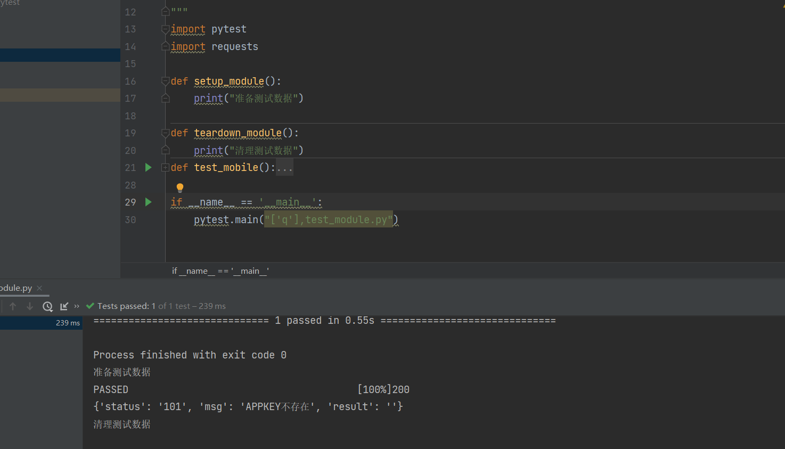The image size is (785, 449).
Task: Click the 准备测试数据 console output line
Action: point(122,372)
